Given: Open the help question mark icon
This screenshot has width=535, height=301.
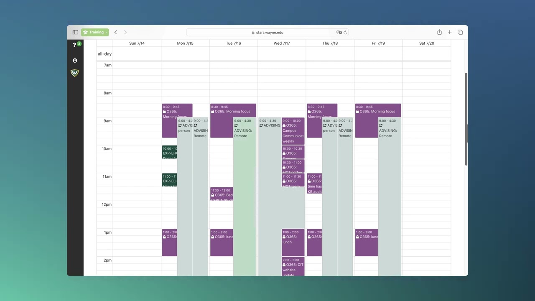Looking at the screenshot, I should click(74, 45).
